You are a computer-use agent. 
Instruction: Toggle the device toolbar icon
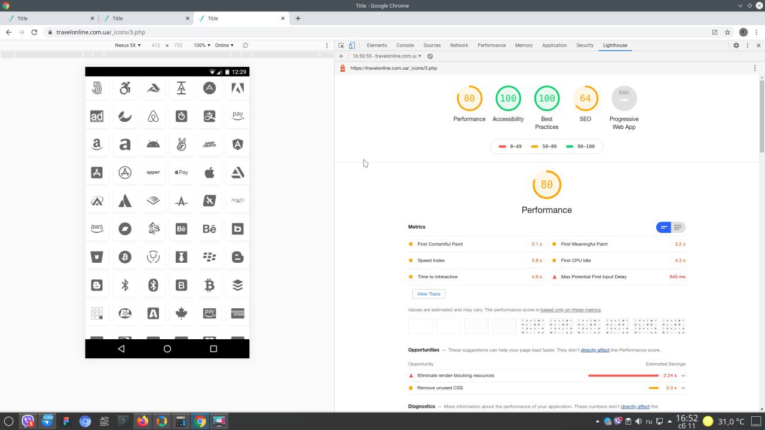point(352,45)
